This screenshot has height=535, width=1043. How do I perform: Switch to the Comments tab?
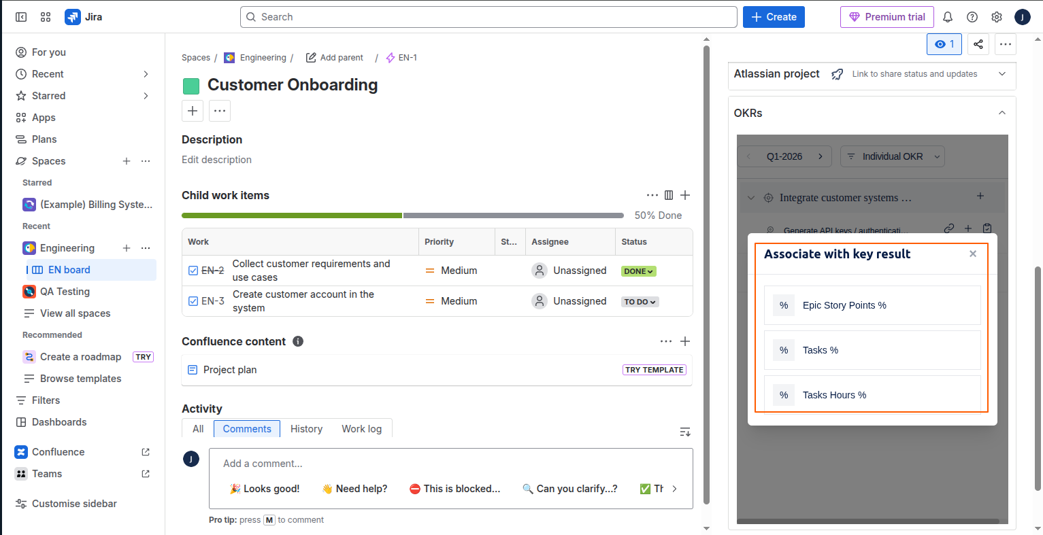tap(247, 429)
